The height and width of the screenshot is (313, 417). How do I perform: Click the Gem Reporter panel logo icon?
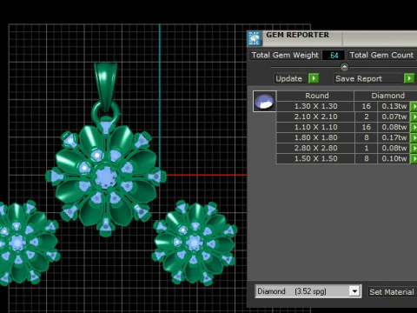click(x=255, y=38)
